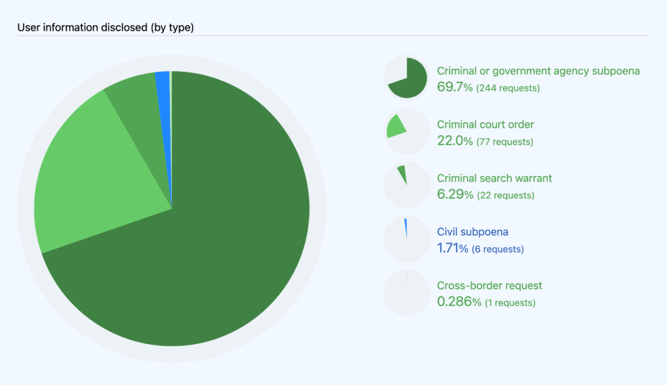667x385 pixels.
Task: Click the mini pie icon beside Criminal court order
Action: coord(406,131)
